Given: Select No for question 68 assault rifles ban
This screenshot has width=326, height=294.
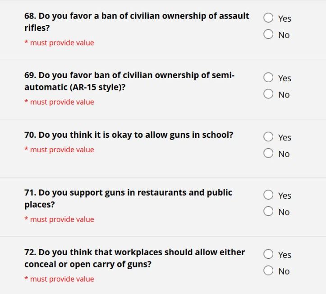Looking at the screenshot, I should click(269, 34).
